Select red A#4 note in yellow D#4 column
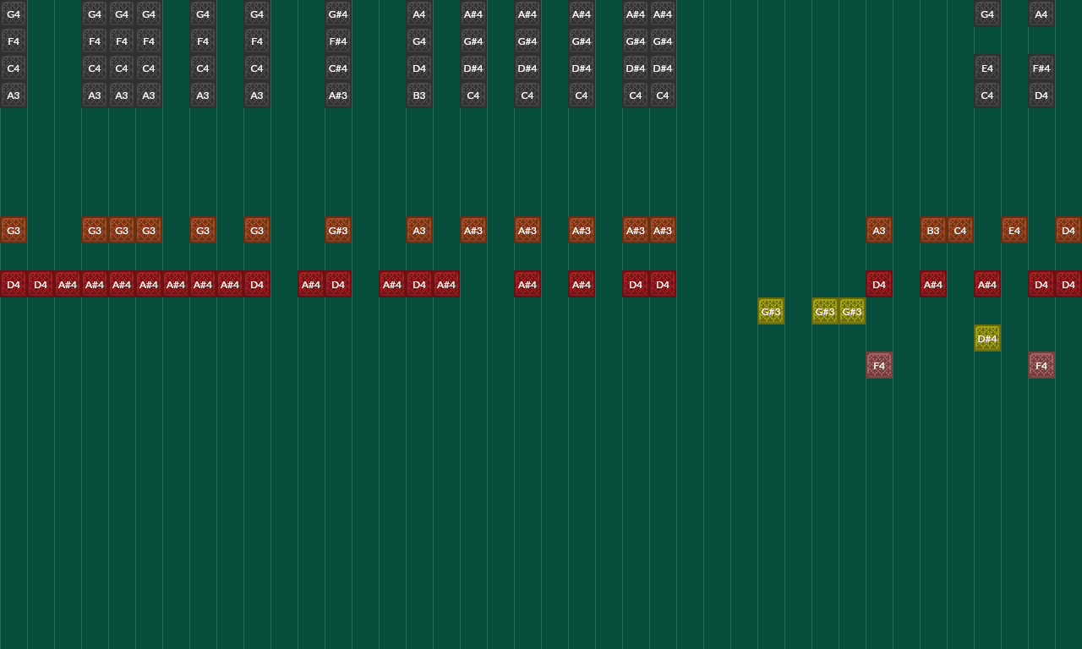The width and height of the screenshot is (1082, 649). tap(987, 284)
